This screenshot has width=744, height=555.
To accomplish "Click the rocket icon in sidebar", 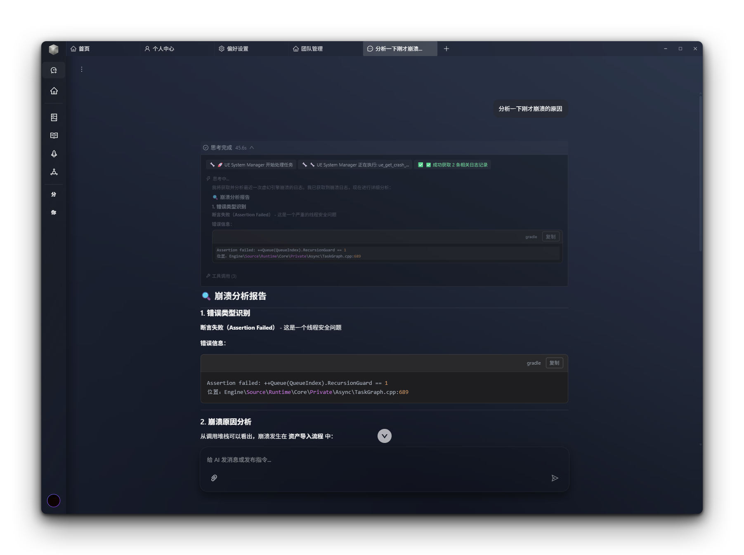I will tap(54, 154).
